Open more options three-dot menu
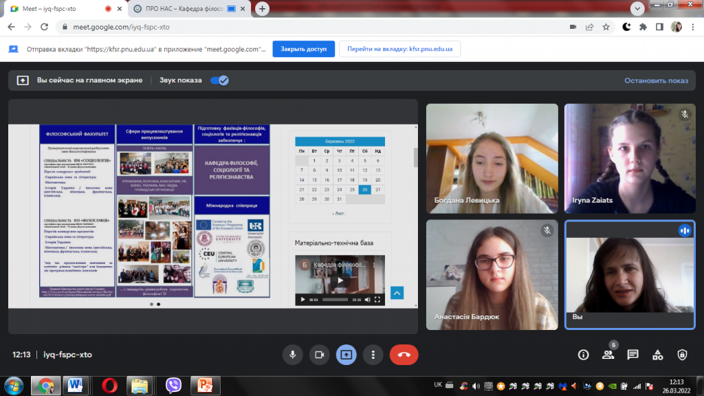The height and width of the screenshot is (396, 704). pyautogui.click(x=373, y=355)
